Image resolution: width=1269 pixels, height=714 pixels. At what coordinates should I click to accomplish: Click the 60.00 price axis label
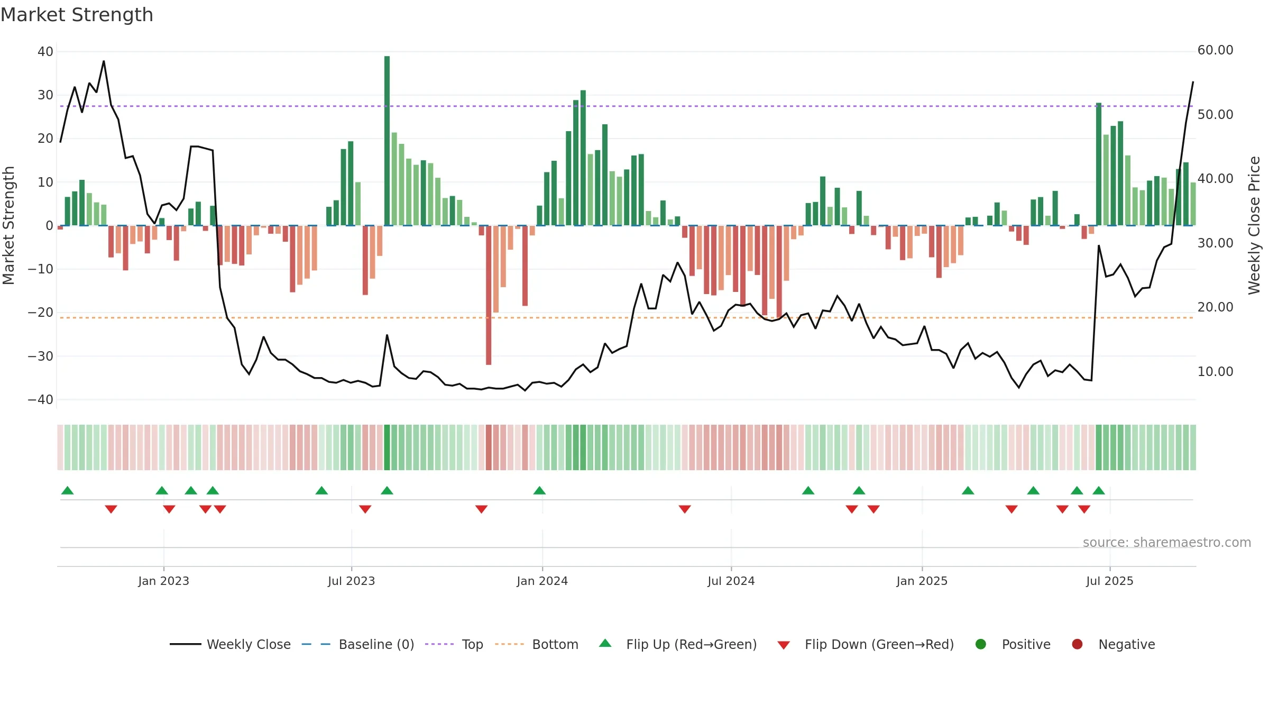pos(1215,50)
